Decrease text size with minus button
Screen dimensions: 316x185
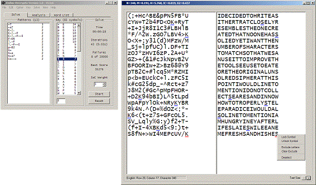304,178
